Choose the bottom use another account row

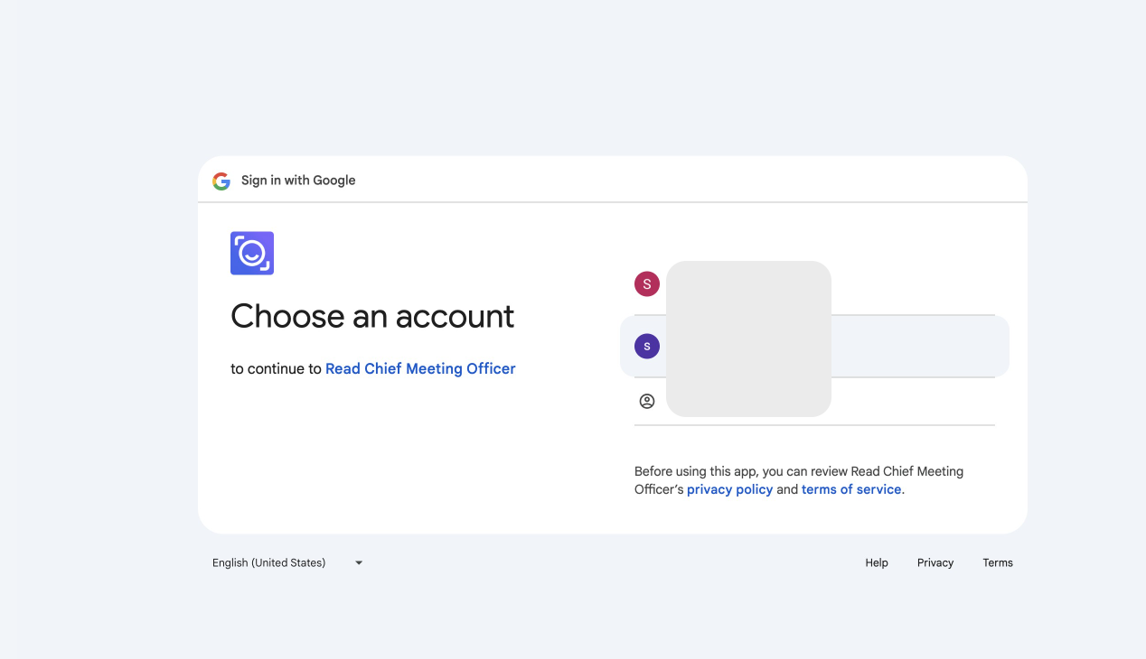pyautogui.click(x=814, y=402)
